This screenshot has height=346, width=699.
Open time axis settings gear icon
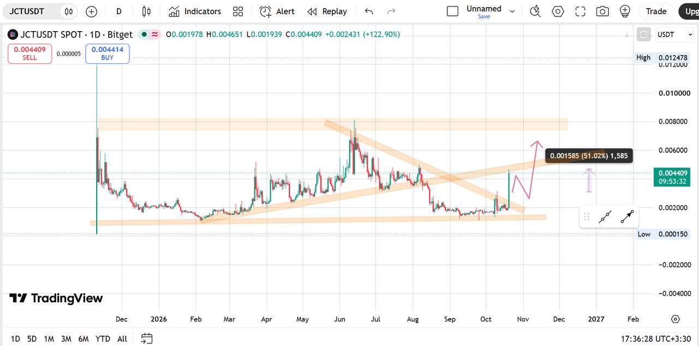(x=676, y=319)
